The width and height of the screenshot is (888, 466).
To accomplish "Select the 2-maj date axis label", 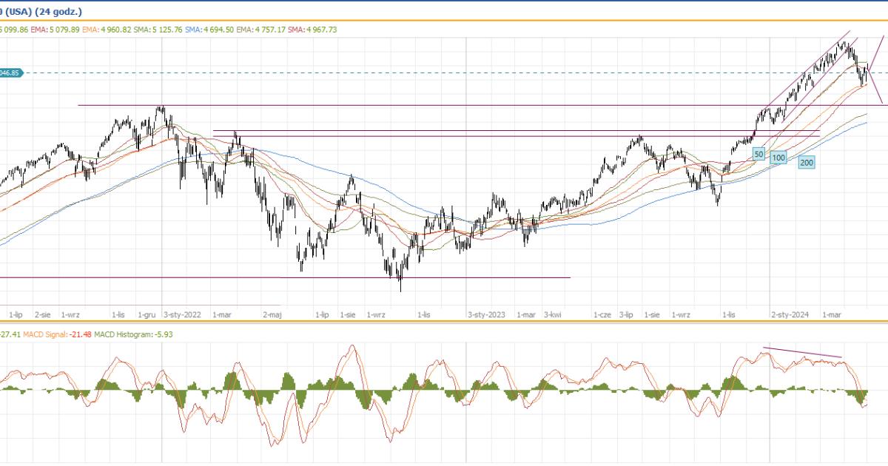I will 272,314.
